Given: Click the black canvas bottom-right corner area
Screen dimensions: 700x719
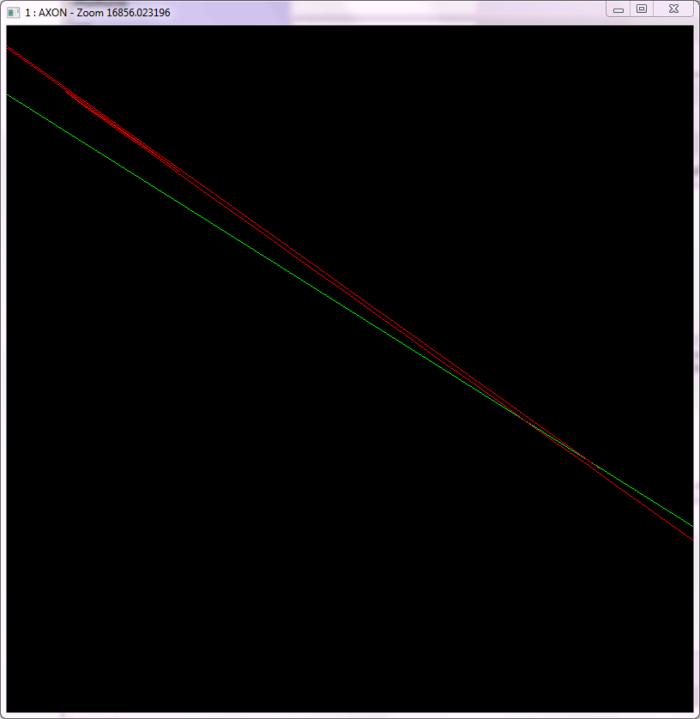Looking at the screenshot, I should click(669, 686).
